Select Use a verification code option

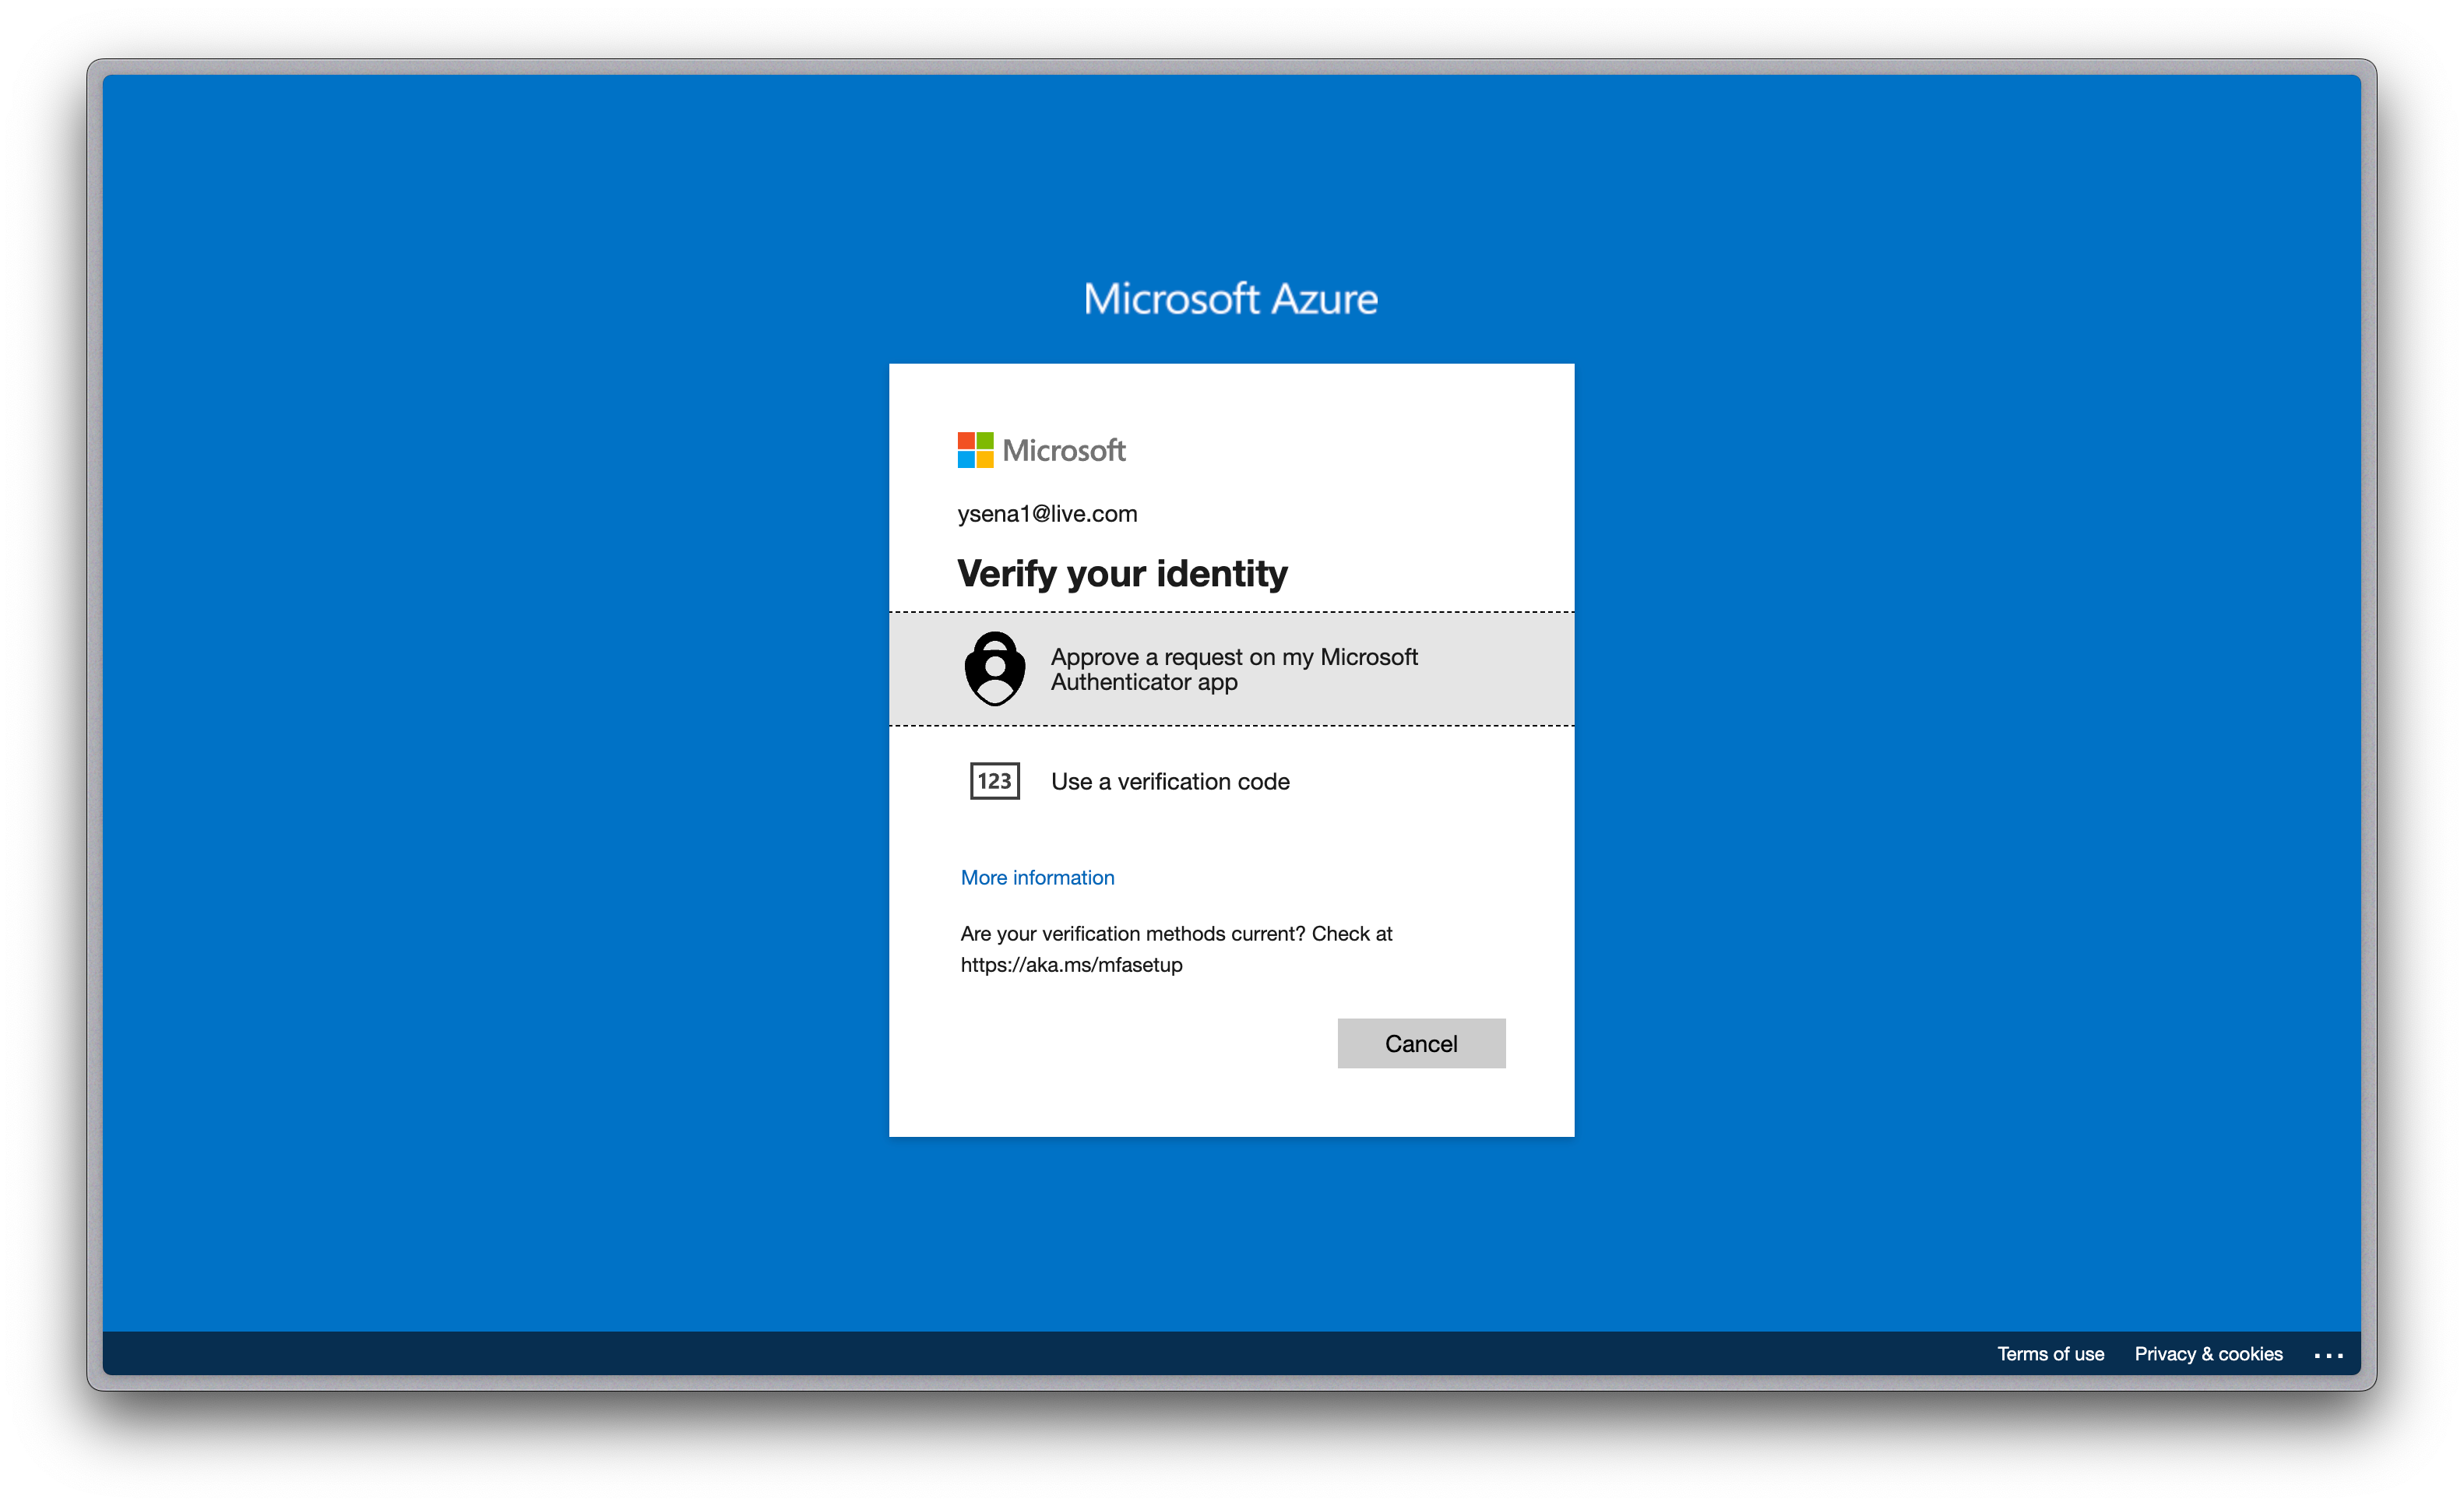click(x=1170, y=782)
